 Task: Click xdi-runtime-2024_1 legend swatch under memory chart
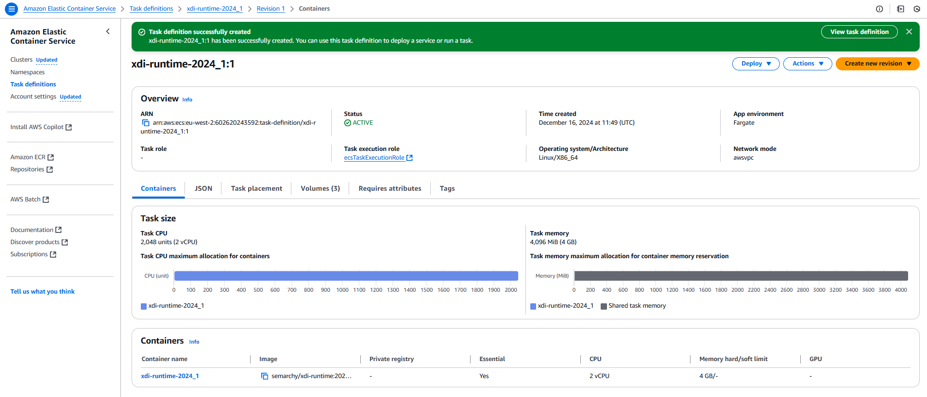click(x=533, y=306)
